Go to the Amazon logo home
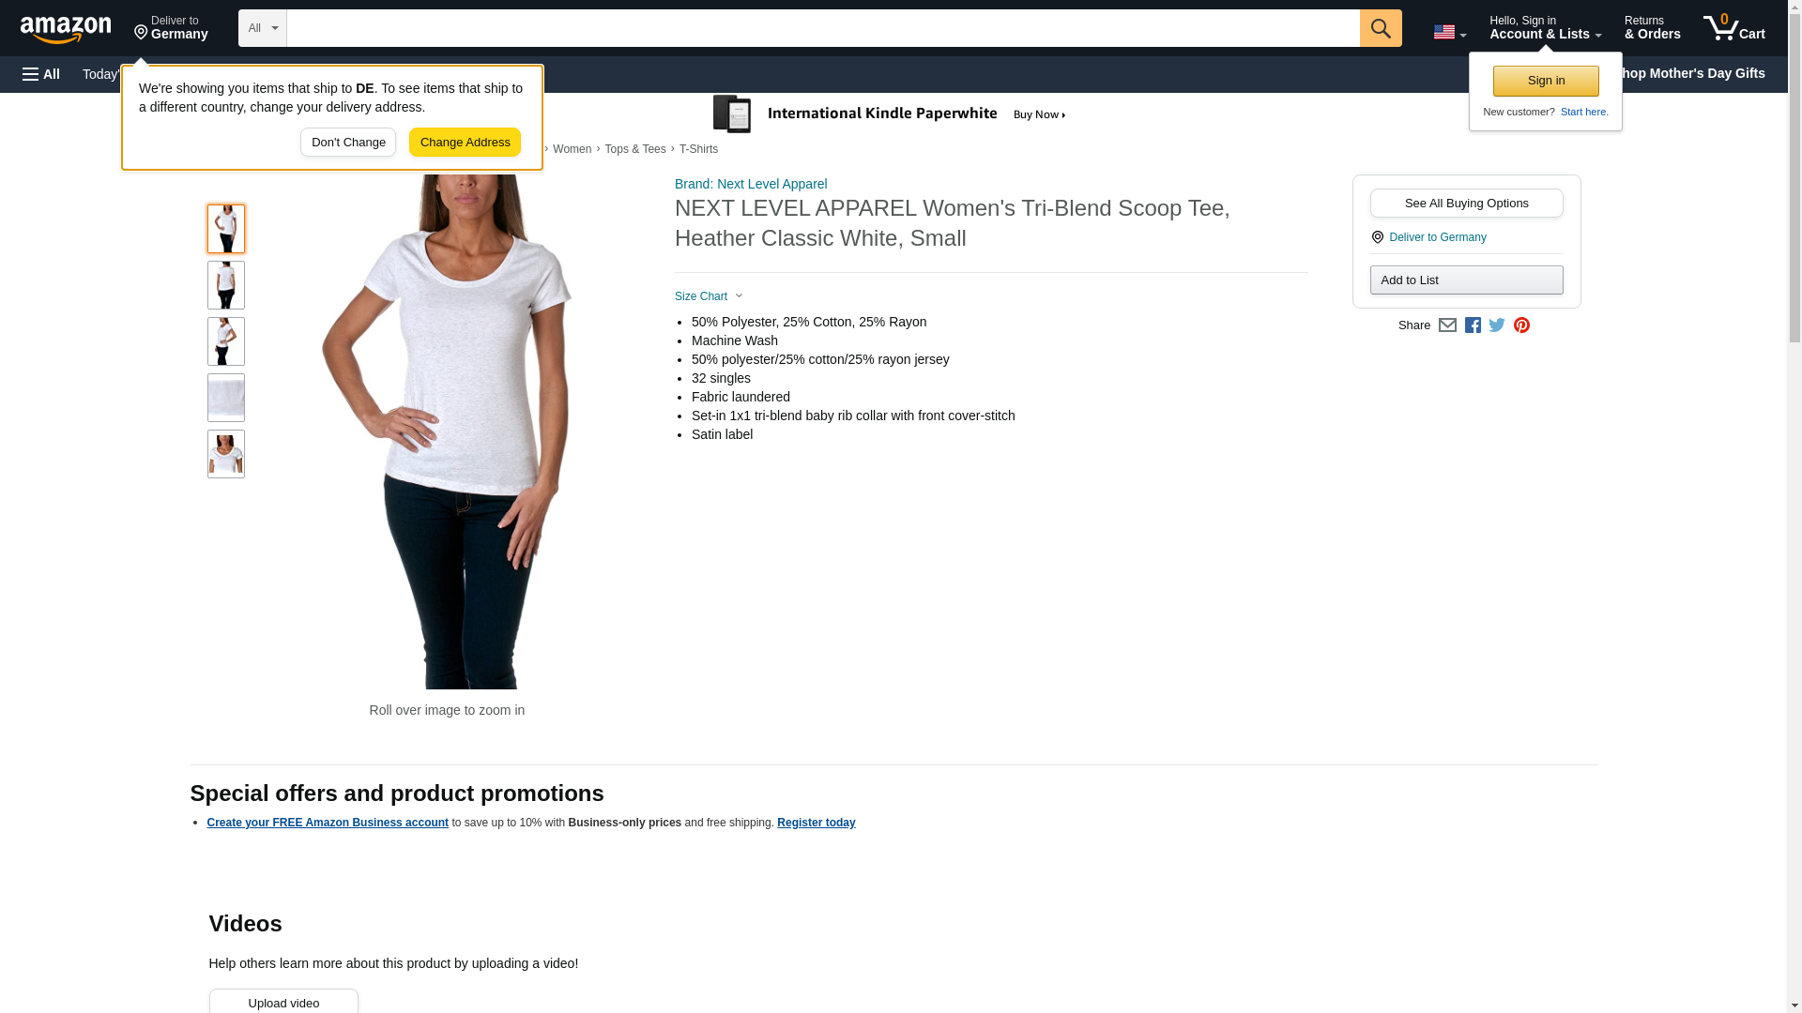The height and width of the screenshot is (1013, 1802). click(x=66, y=29)
